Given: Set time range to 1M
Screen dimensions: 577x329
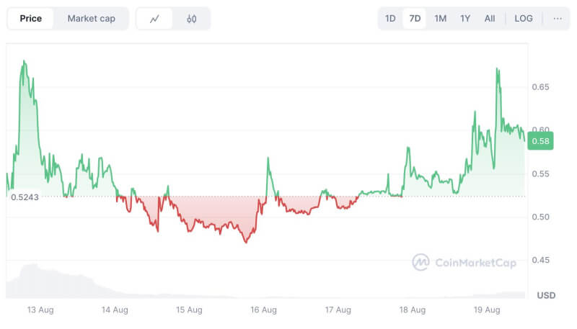Looking at the screenshot, I should point(440,19).
